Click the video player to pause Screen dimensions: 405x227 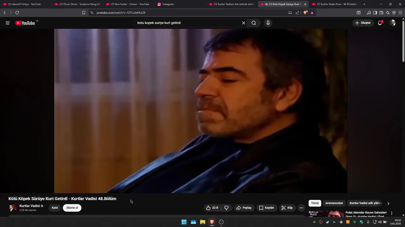coord(201,111)
